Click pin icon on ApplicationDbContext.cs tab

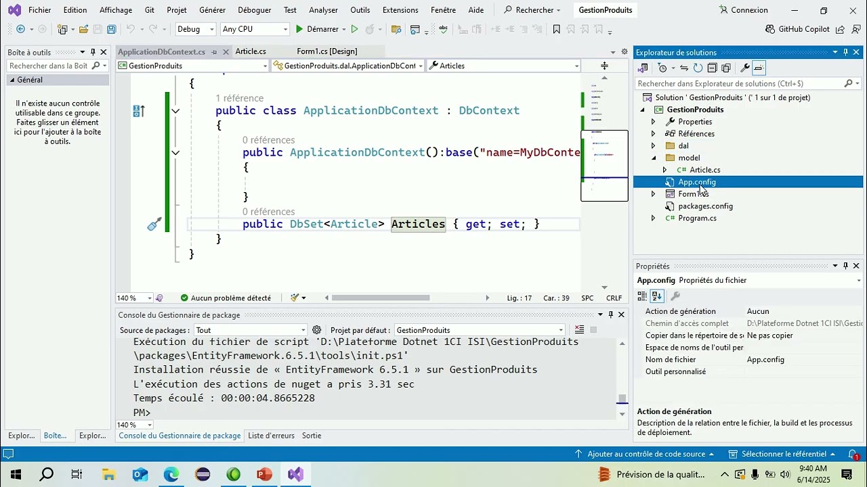point(214,51)
